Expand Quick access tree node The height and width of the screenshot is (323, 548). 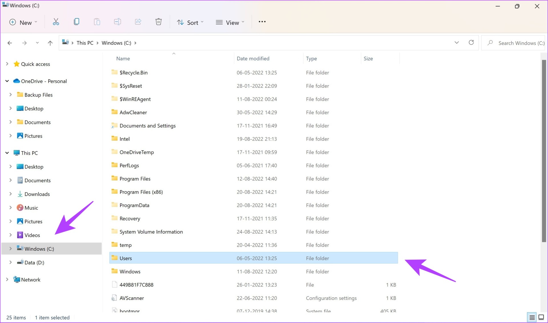tap(7, 64)
